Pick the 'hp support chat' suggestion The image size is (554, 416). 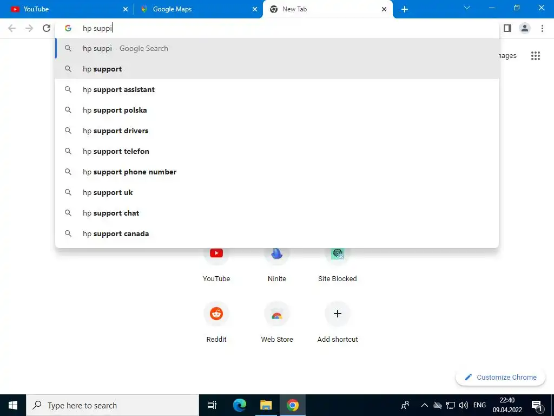click(x=277, y=213)
